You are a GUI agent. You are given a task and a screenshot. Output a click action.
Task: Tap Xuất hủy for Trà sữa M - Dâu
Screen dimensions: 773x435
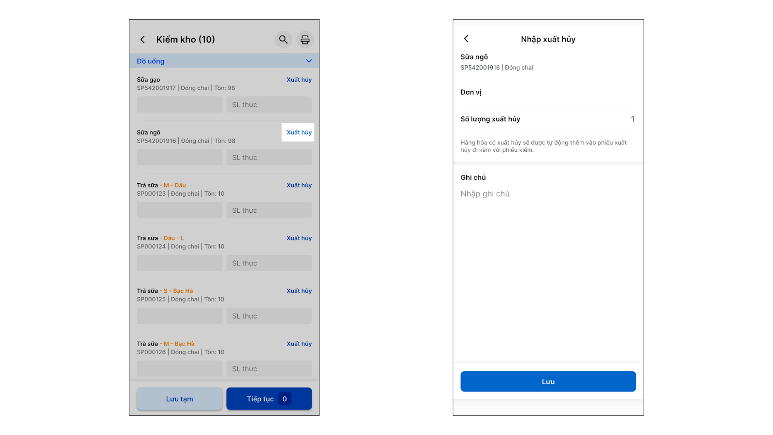299,185
